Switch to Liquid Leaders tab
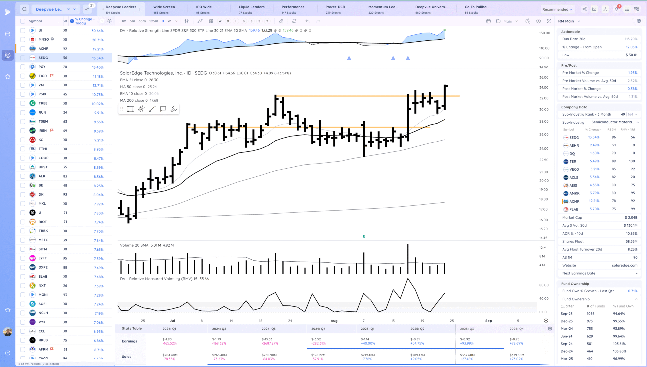Image resolution: width=647 pixels, height=367 pixels. [x=252, y=9]
